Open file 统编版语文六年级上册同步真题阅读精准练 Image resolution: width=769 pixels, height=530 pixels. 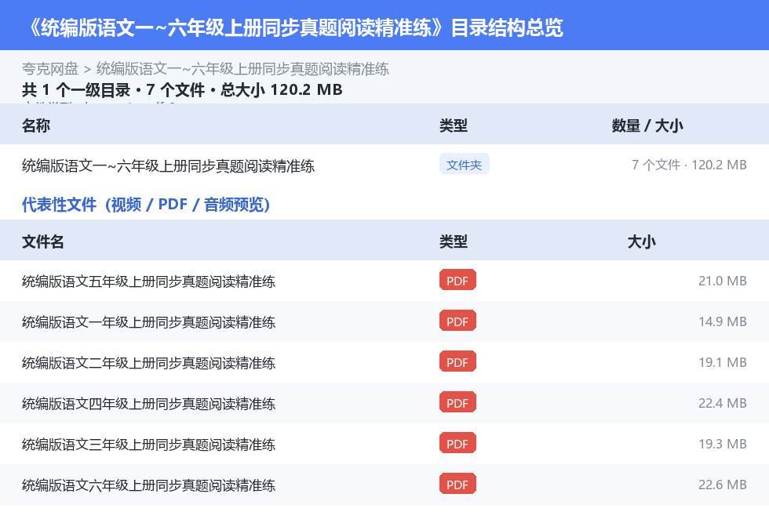coord(148,485)
